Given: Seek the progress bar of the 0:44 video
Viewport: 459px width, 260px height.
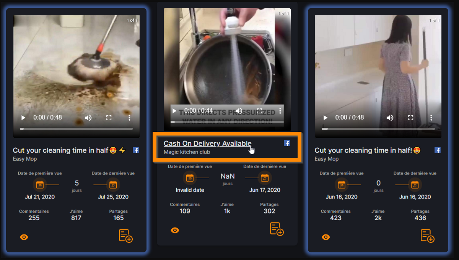Looking at the screenshot, I should tap(227, 122).
